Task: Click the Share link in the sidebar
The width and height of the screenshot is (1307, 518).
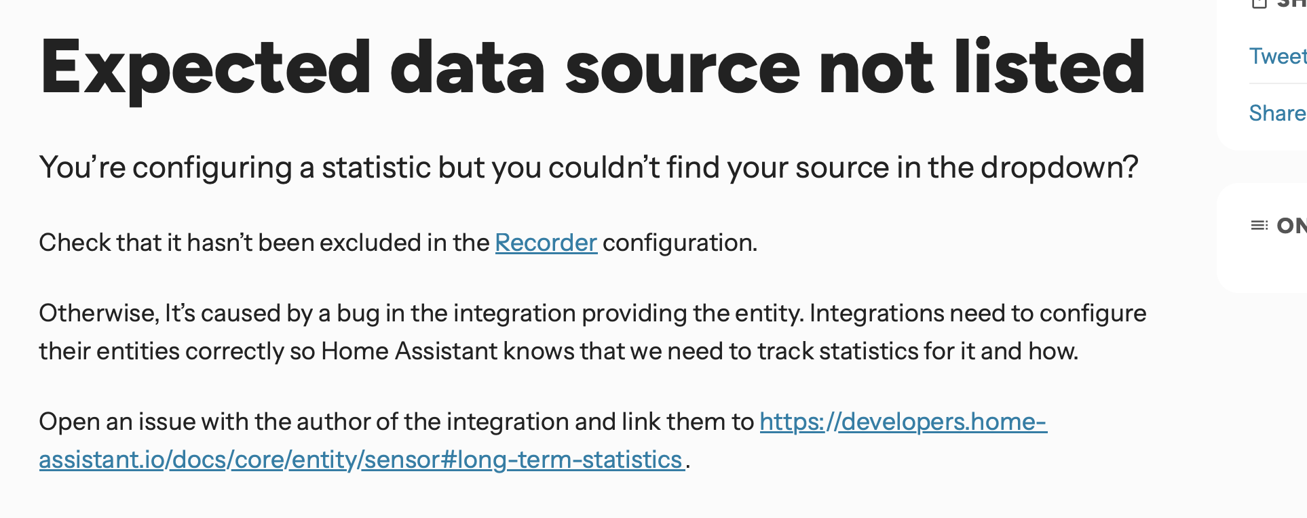Action: point(1277,113)
